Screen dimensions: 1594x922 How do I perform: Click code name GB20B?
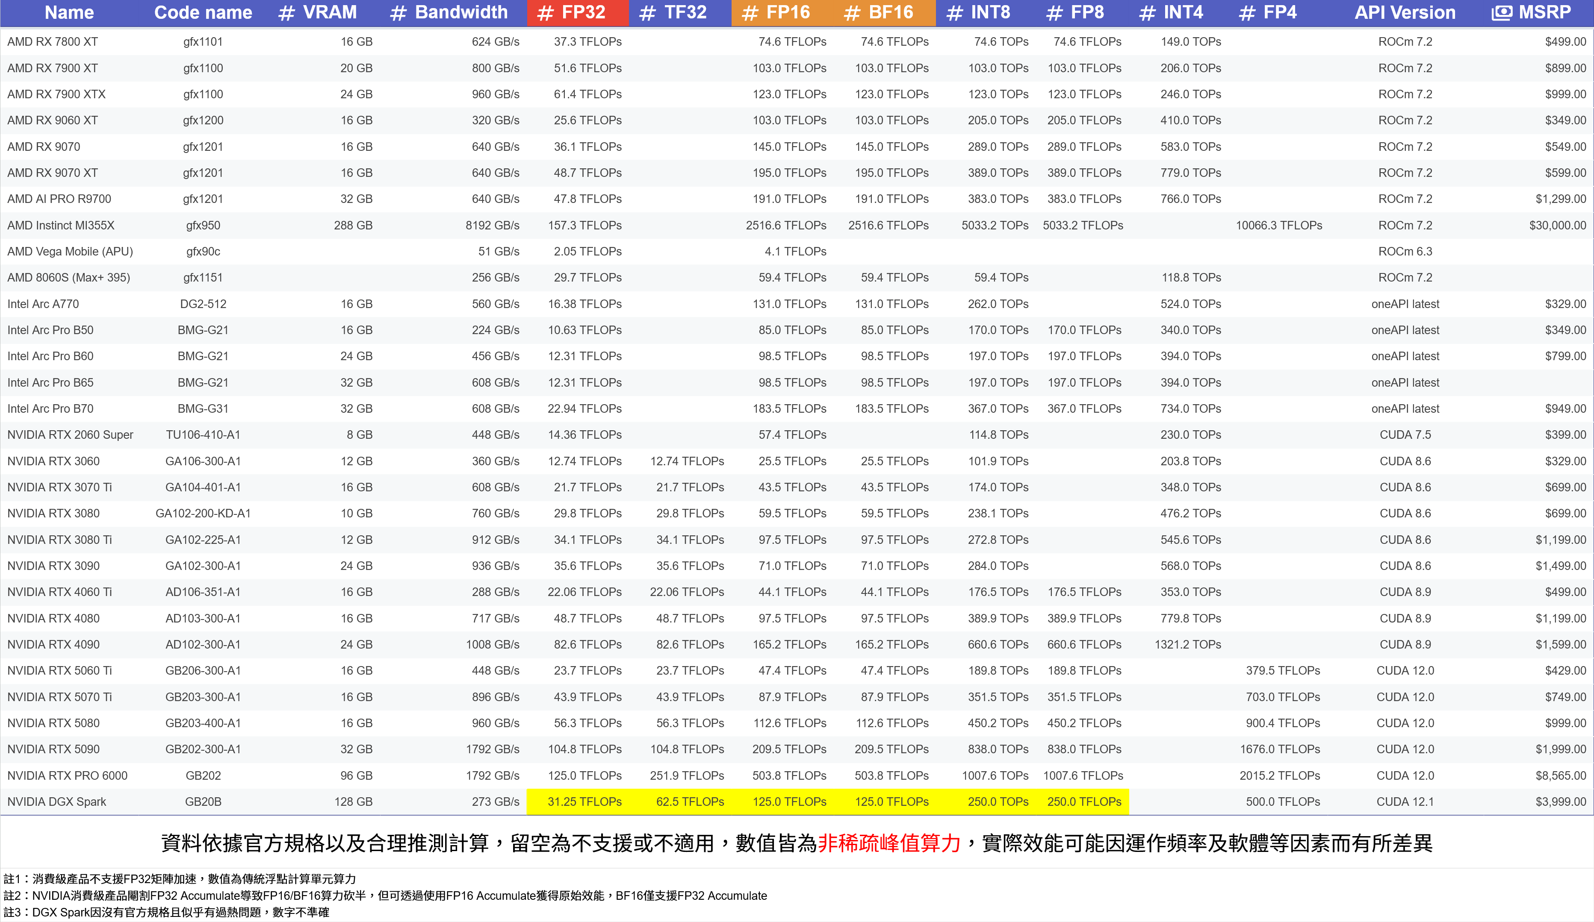point(203,802)
